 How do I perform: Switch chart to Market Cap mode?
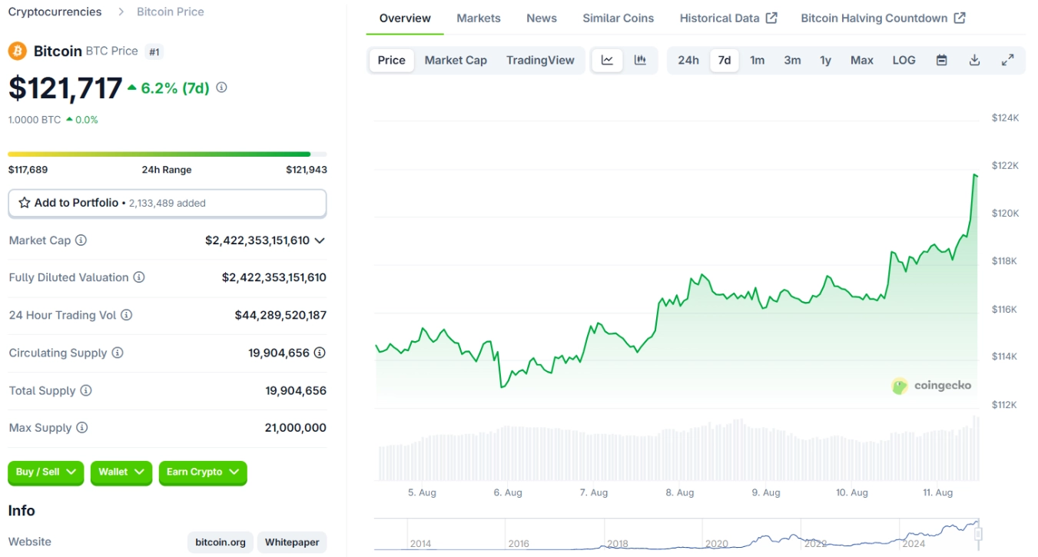click(x=456, y=60)
